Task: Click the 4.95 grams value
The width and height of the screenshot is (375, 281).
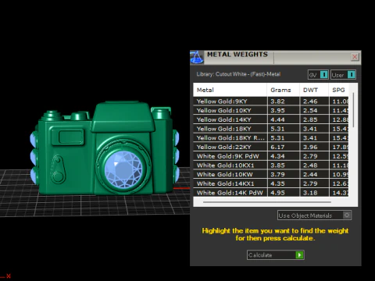Action: point(277,193)
